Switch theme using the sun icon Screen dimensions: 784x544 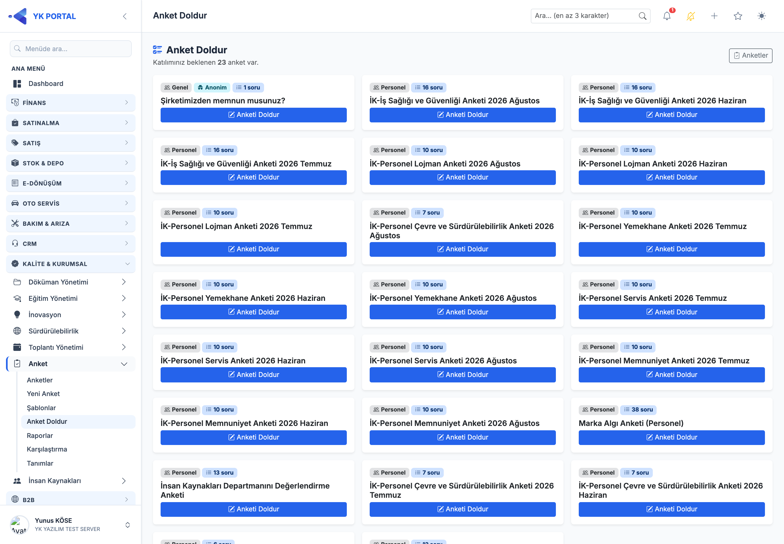point(761,16)
